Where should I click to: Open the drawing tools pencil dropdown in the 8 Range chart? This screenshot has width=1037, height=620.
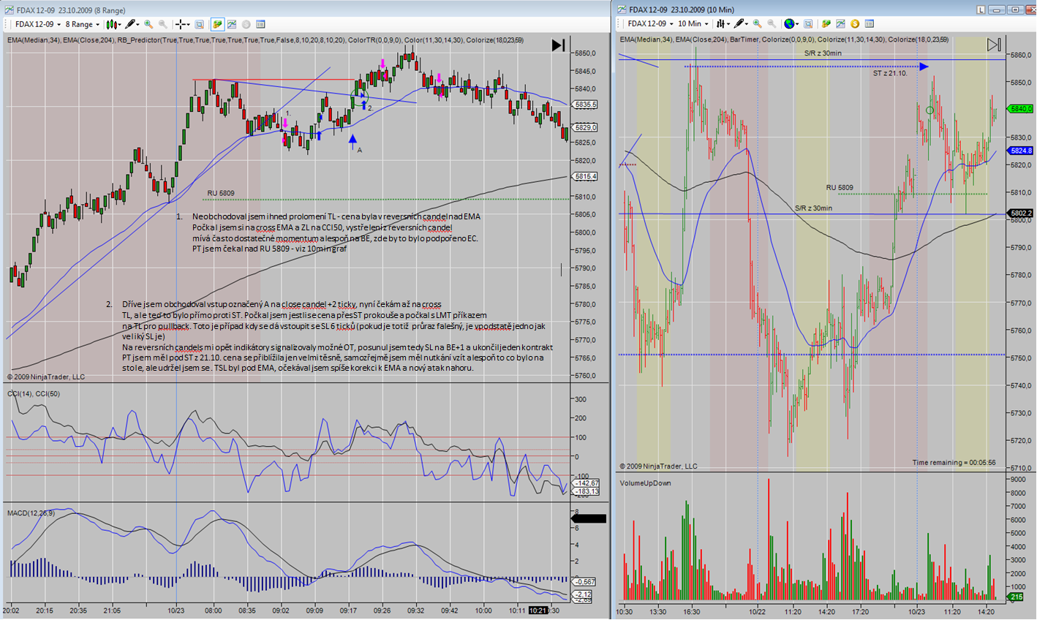(132, 24)
